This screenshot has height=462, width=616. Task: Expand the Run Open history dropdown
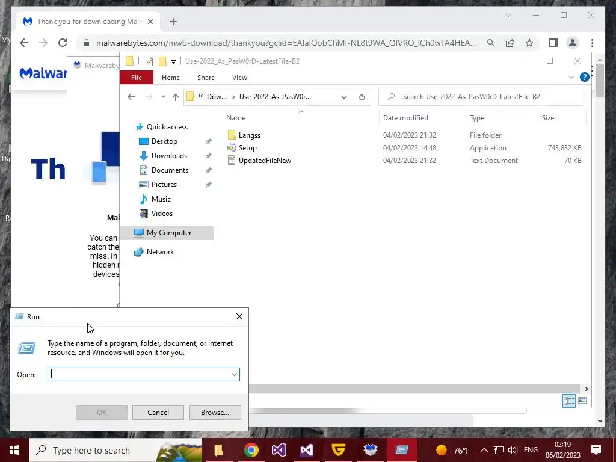(235, 374)
